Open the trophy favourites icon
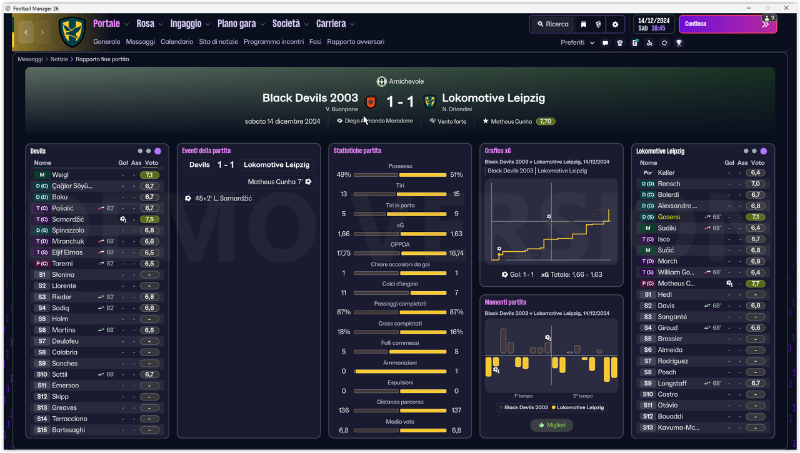The height and width of the screenshot is (453, 800). pyautogui.click(x=679, y=43)
